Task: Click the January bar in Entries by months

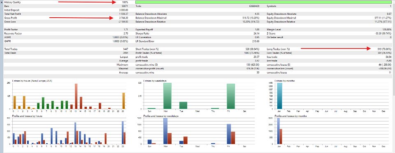Action: point(280,96)
